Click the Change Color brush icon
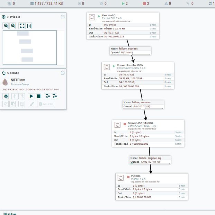The image size is (215, 215). [31, 104]
